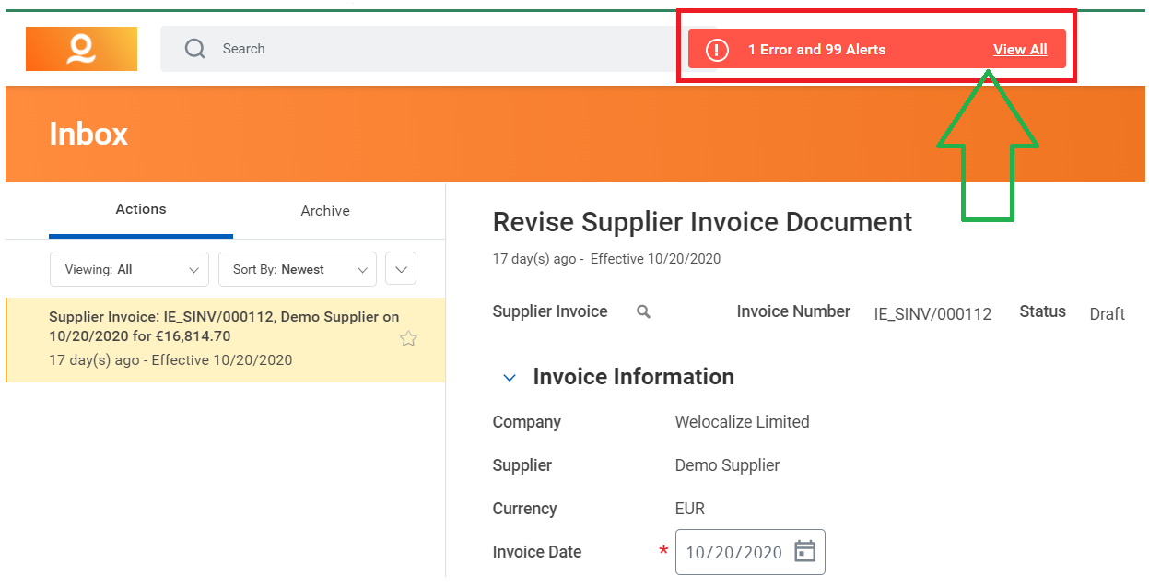Click the Demo Supplier name

pyautogui.click(x=727, y=465)
